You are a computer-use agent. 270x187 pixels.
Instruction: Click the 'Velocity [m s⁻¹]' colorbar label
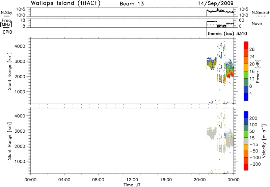[264, 141]
